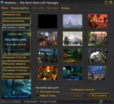Click the Восстановить button
Screen dimensions: 114x104
[x=99, y=96]
